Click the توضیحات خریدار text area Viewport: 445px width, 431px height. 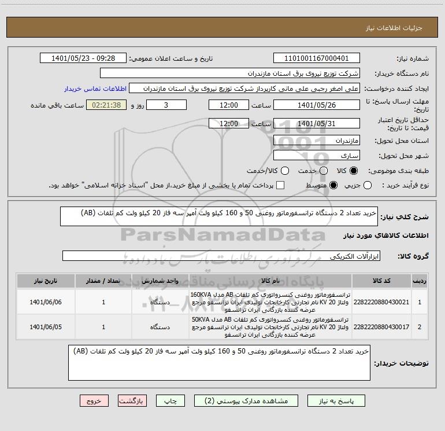[x=219, y=363]
